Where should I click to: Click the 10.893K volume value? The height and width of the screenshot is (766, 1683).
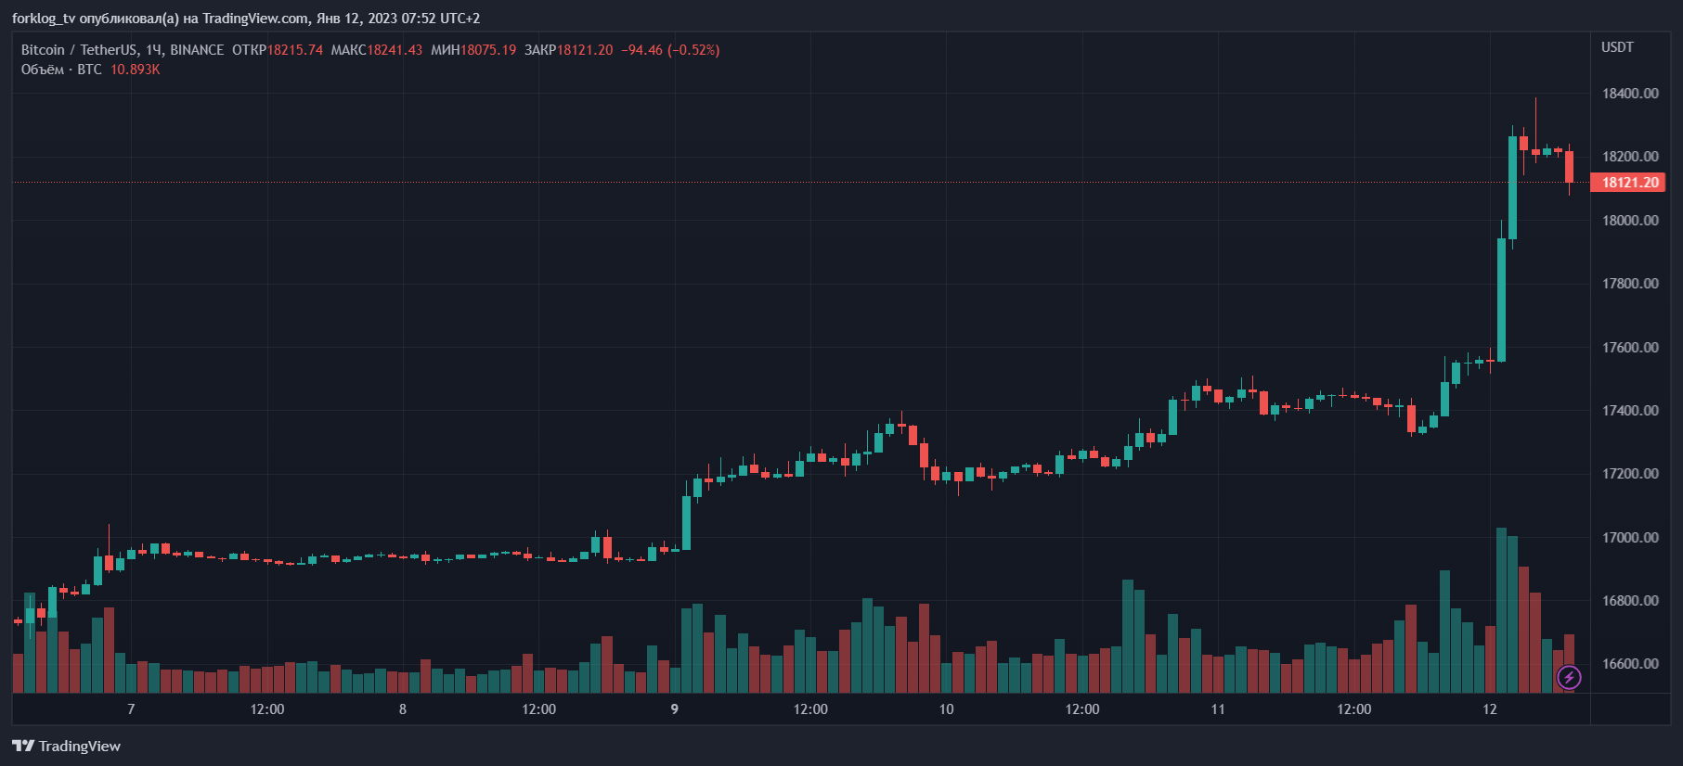pos(136,70)
